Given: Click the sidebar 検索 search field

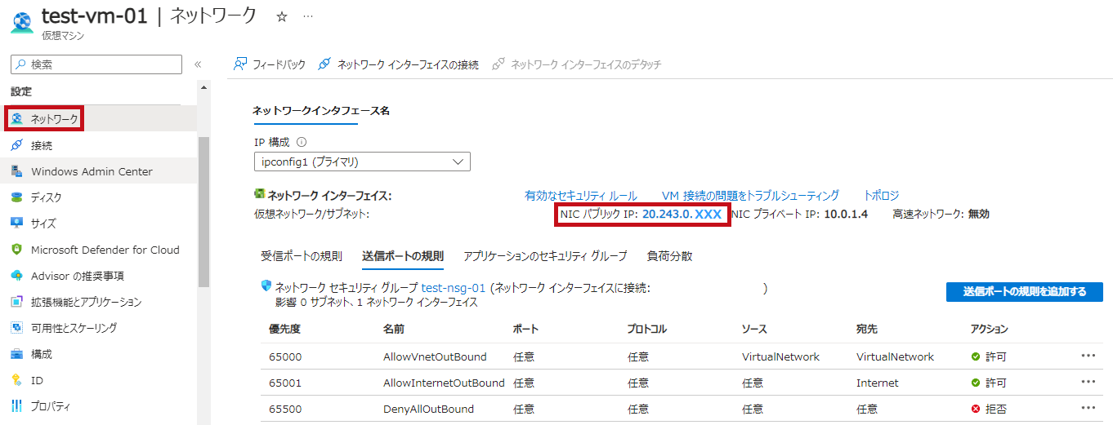Looking at the screenshot, I should tap(96, 64).
